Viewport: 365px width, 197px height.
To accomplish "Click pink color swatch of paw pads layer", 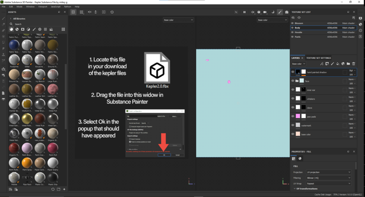I will coord(298,116).
